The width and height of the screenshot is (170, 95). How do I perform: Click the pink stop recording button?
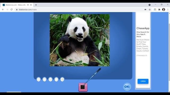tap(83, 87)
